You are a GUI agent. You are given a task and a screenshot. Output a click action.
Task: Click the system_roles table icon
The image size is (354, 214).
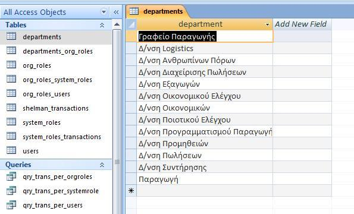coord(11,121)
